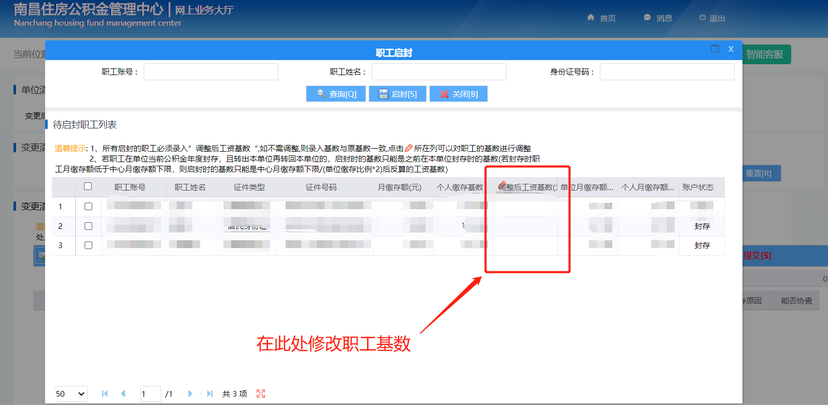The image size is (828, 406).
Task: Click the current page number field
Action: 150,394
